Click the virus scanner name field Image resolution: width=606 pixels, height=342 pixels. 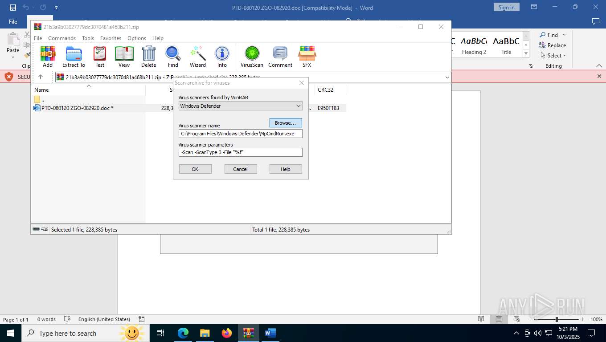[240, 134]
